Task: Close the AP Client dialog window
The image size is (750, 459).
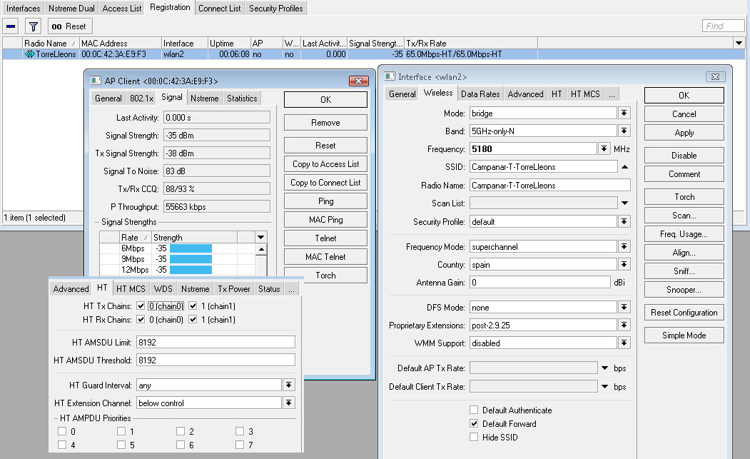Action: [358, 81]
